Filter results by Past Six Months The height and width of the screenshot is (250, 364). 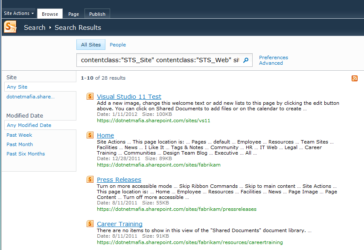(26, 154)
